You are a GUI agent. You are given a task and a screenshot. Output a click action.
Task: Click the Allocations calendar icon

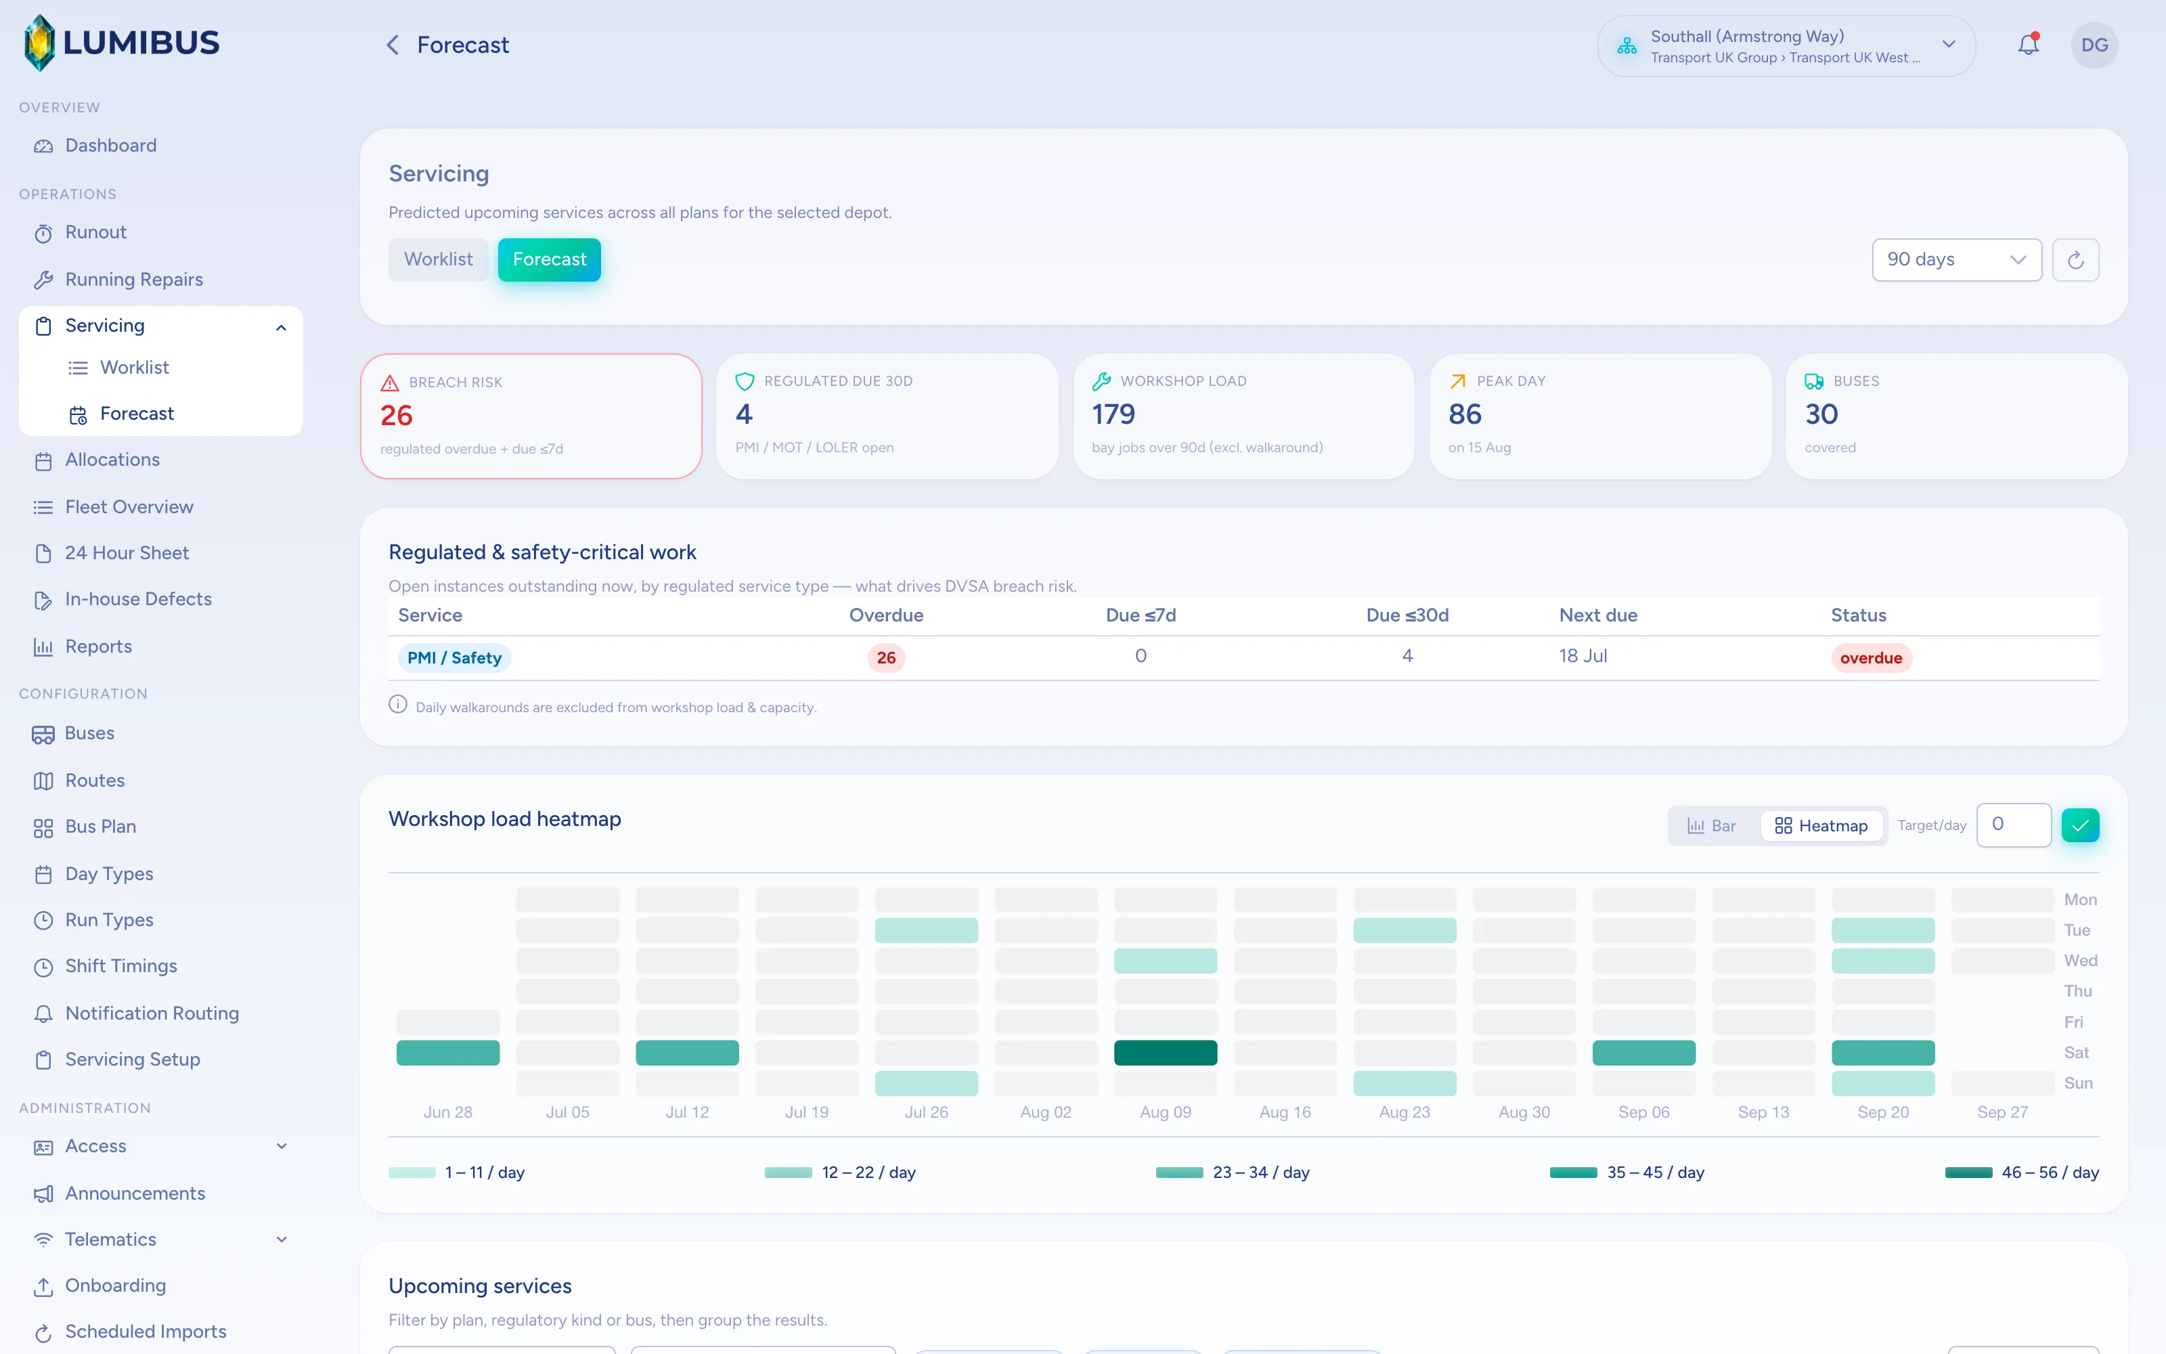point(43,461)
